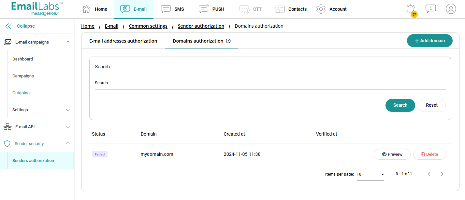Switch to E-mail addresses authorization tab
465x200 pixels.
(x=123, y=41)
